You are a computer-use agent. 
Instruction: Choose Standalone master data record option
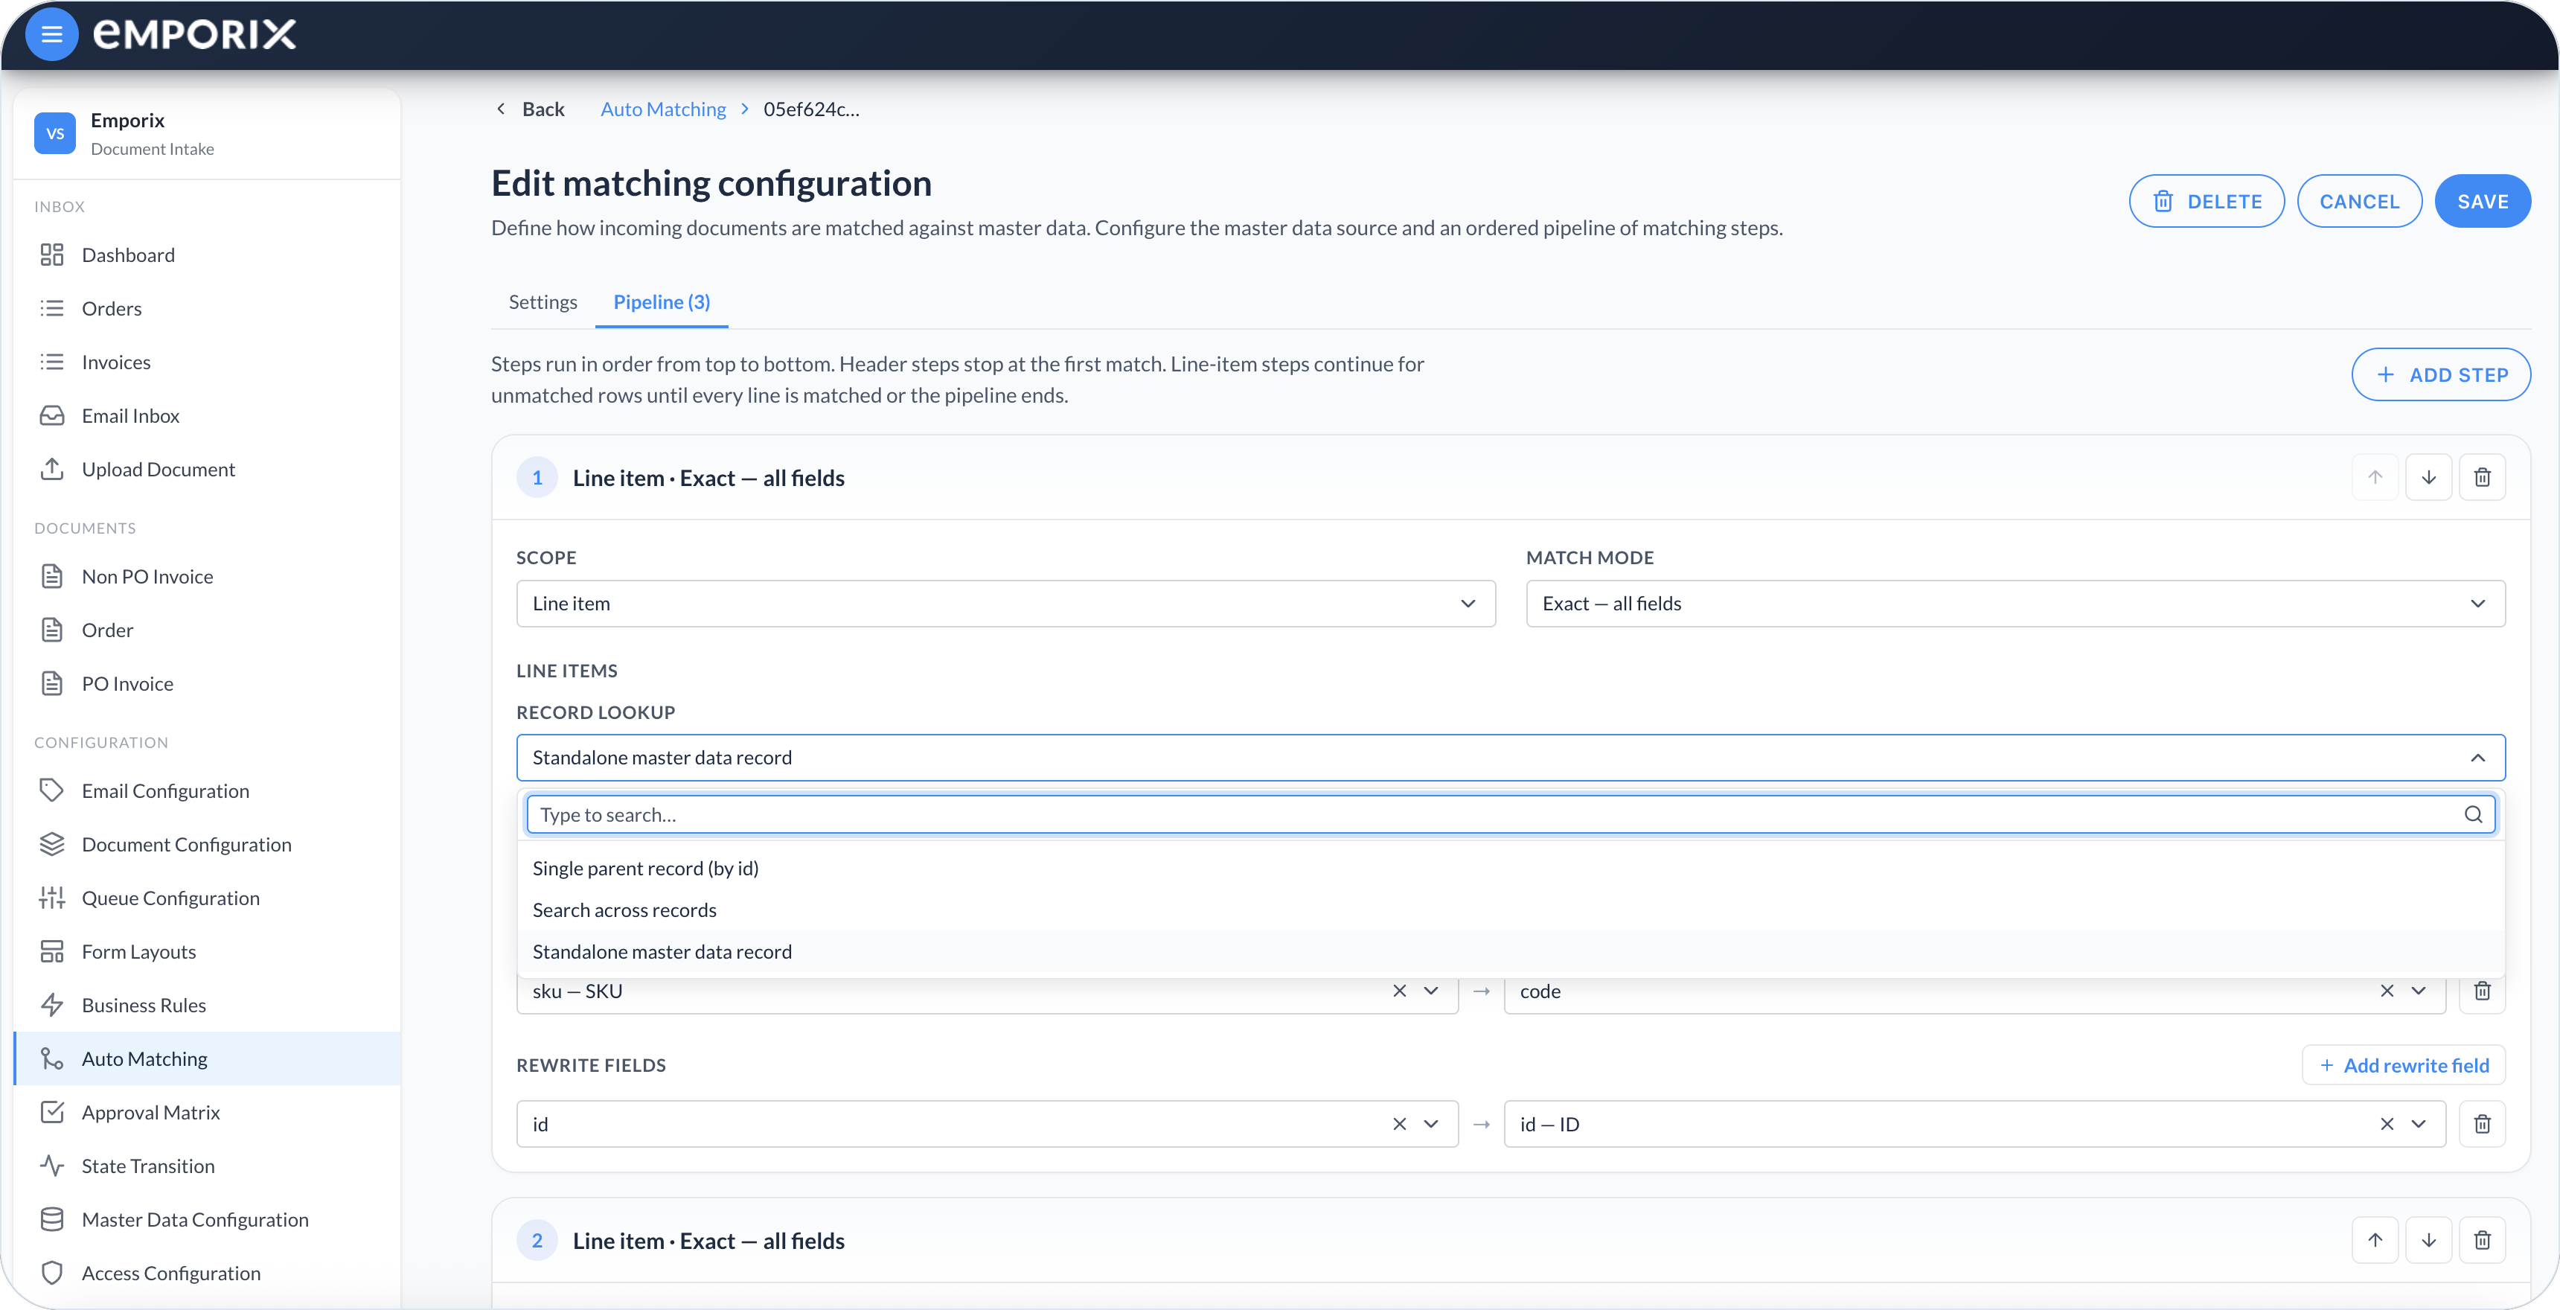[x=1511, y=952]
